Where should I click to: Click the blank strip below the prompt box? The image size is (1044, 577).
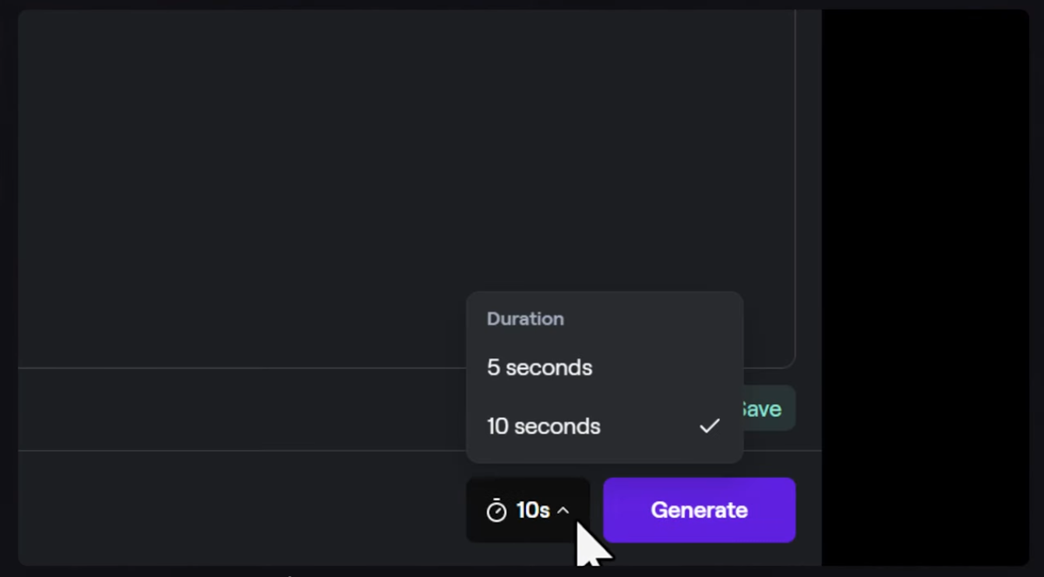242,409
